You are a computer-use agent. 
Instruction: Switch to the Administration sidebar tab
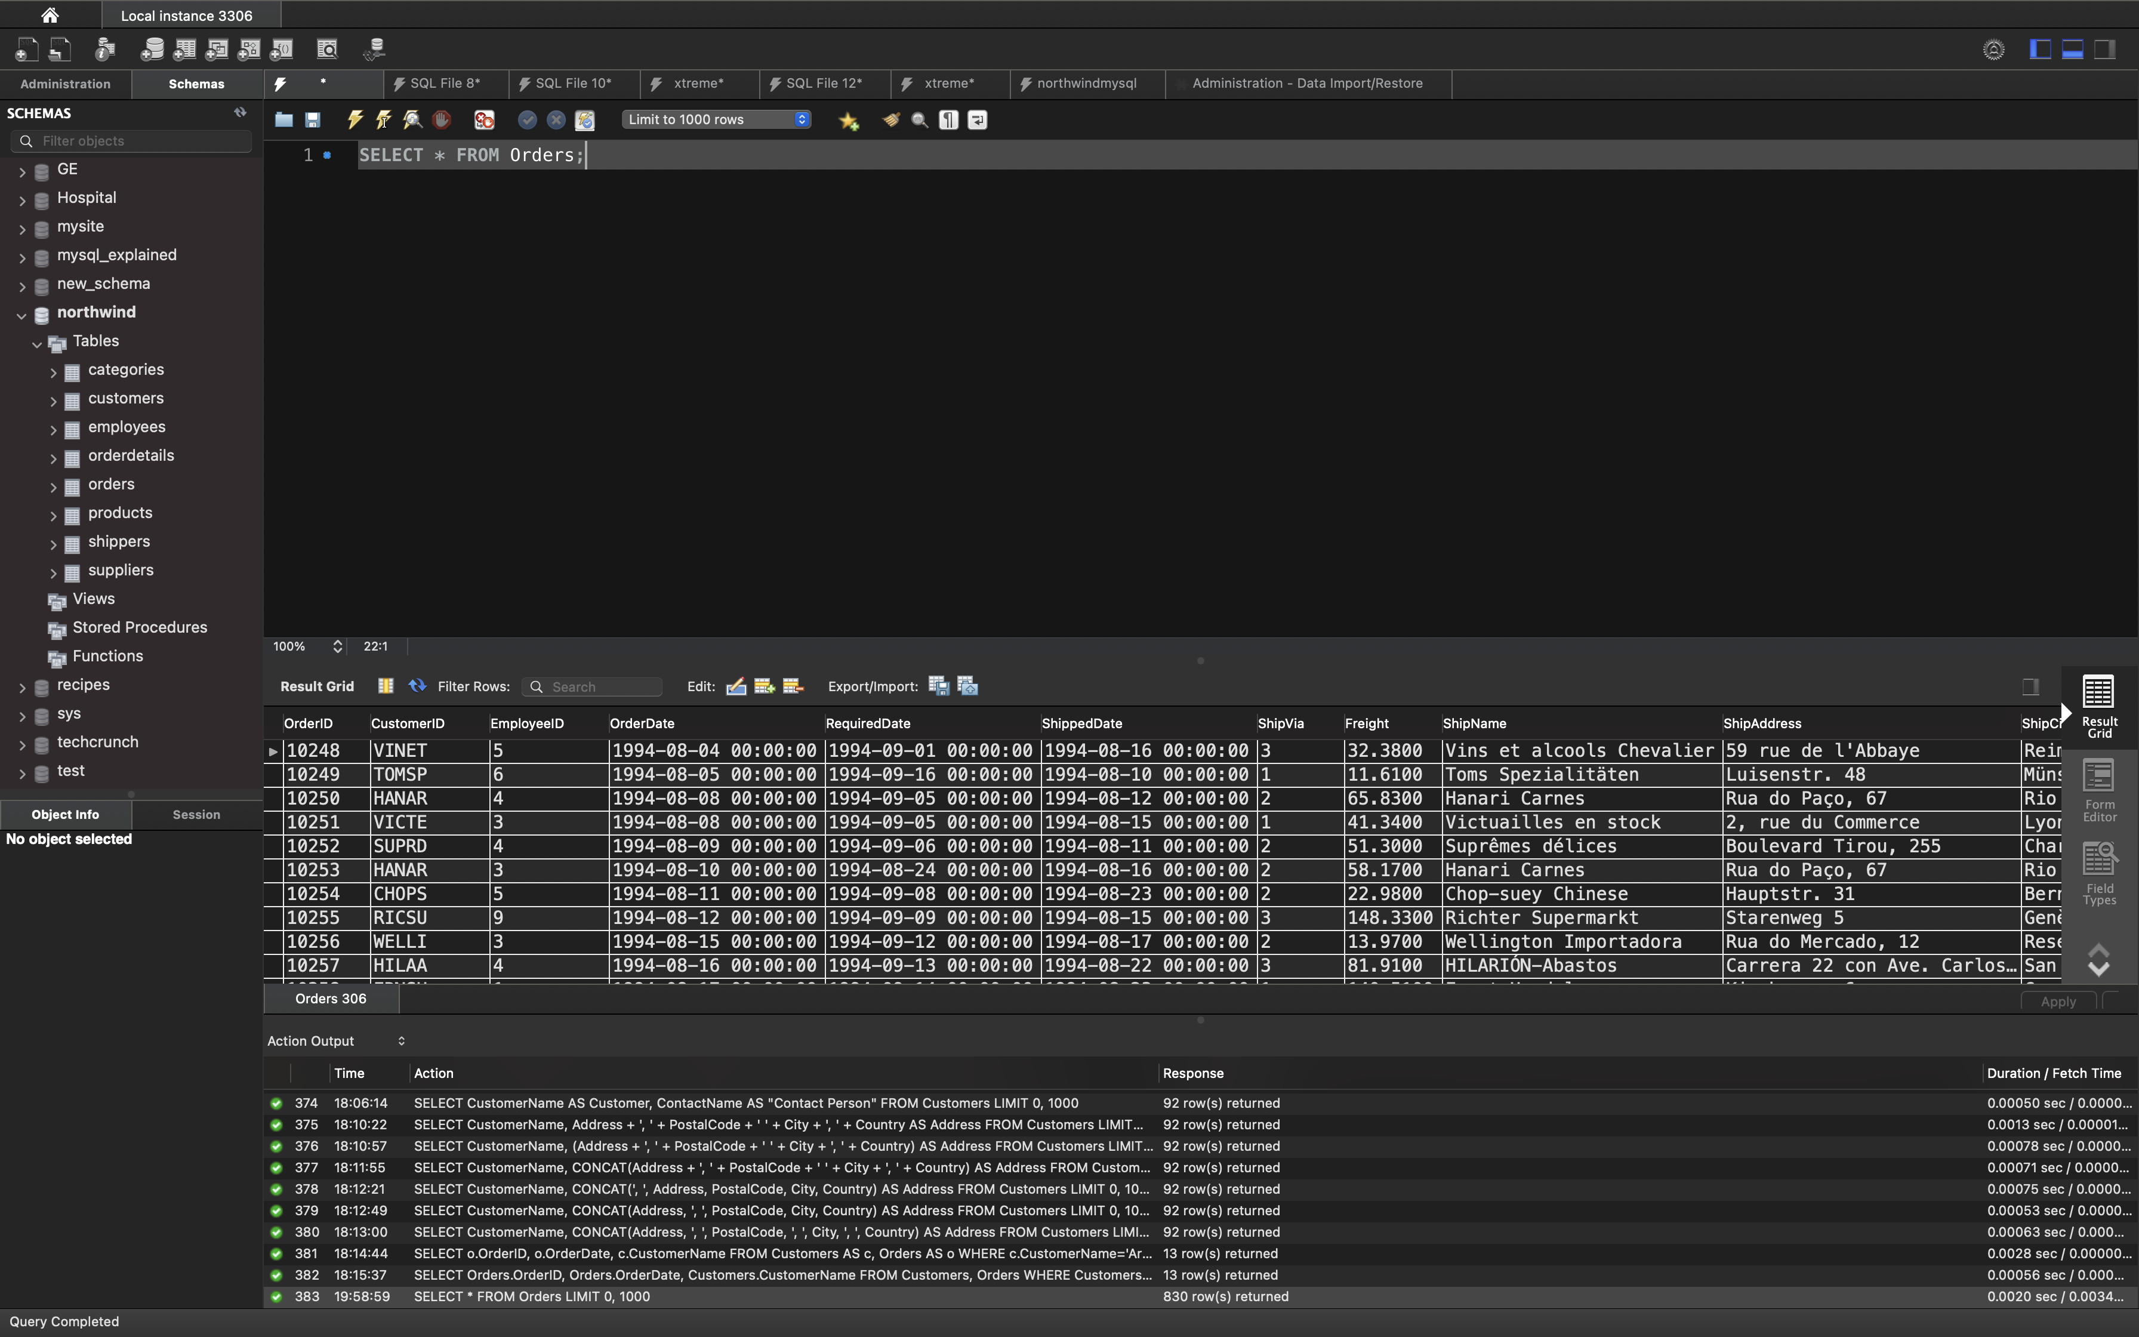pos(66,84)
